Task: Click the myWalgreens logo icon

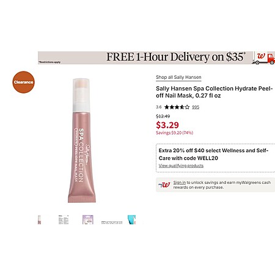Action: 164,185
